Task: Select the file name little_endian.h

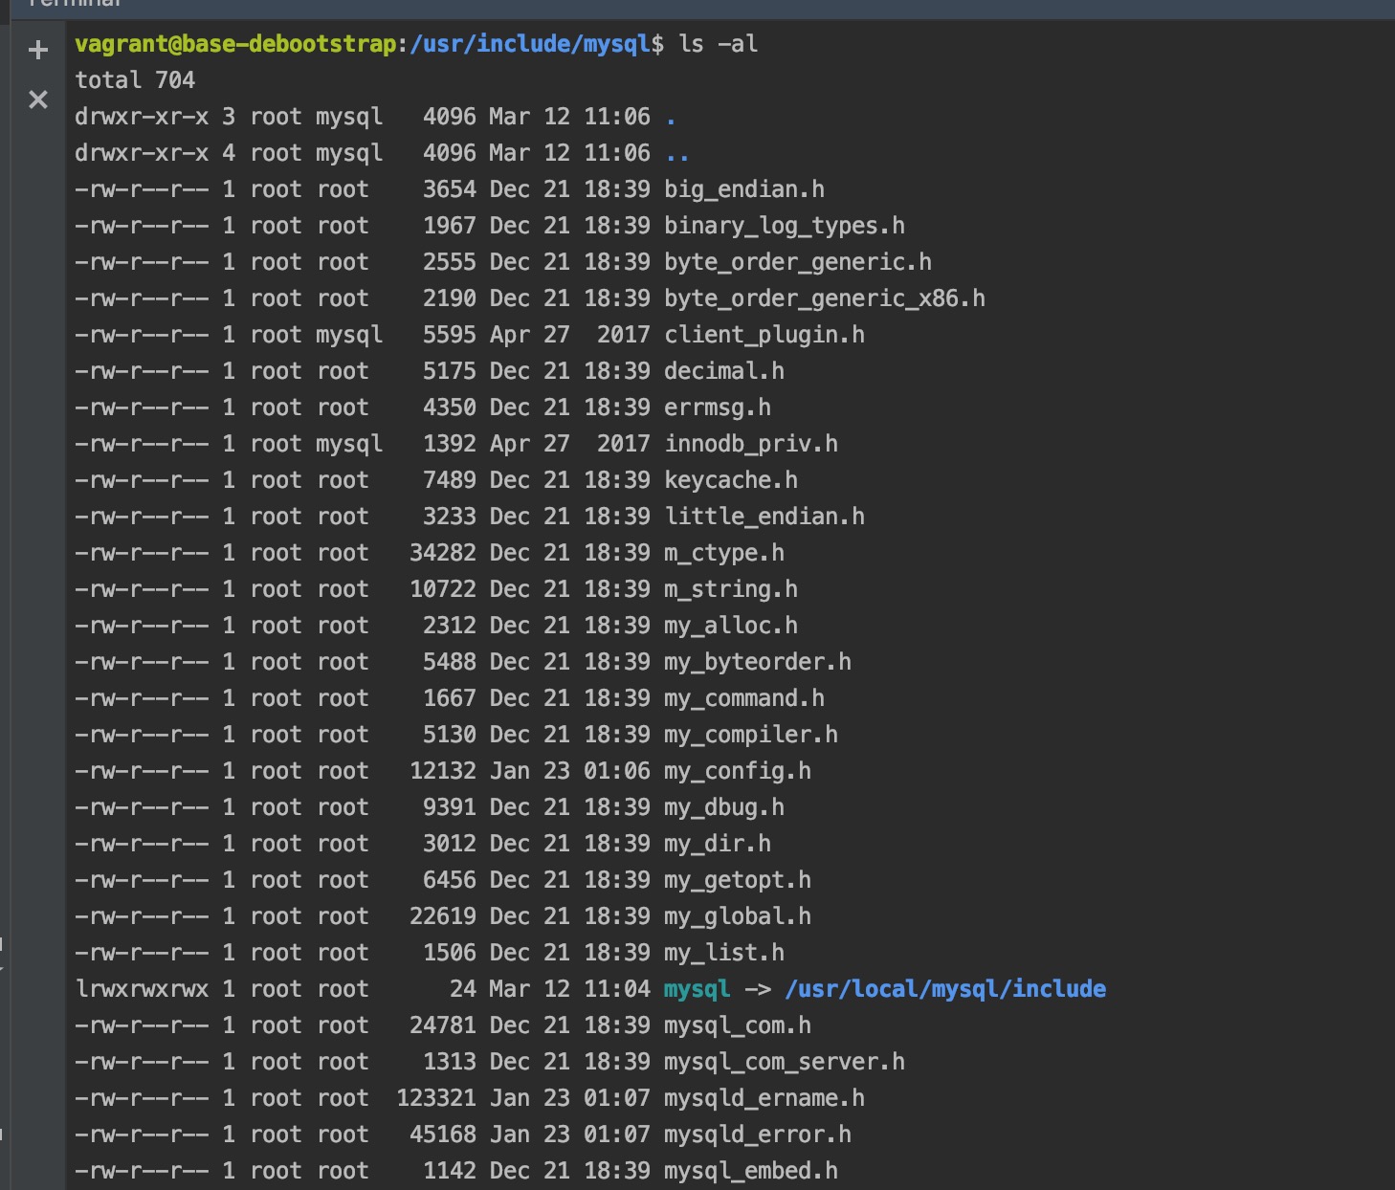Action: point(764,517)
